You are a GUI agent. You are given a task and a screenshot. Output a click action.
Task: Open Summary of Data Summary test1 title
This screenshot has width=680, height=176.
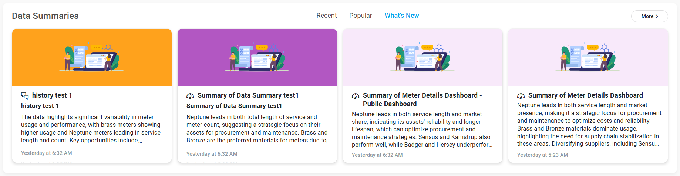point(248,95)
